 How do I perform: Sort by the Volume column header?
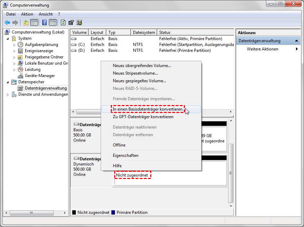79,32
